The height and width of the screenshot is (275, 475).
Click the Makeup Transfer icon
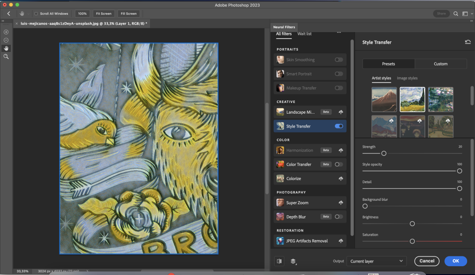280,88
